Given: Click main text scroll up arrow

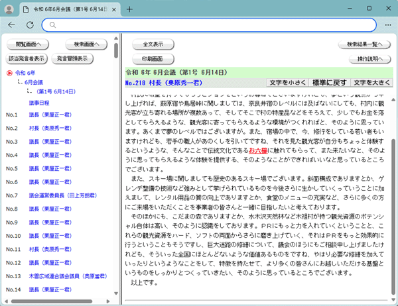Looking at the screenshot, I should tap(393, 99).
